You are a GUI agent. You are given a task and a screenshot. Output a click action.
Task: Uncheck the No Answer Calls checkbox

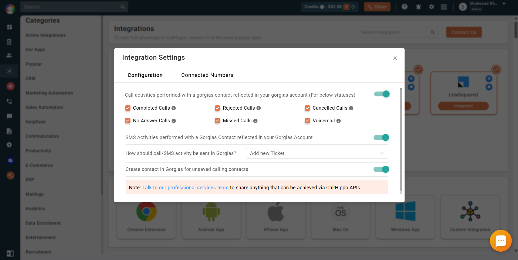click(x=128, y=121)
